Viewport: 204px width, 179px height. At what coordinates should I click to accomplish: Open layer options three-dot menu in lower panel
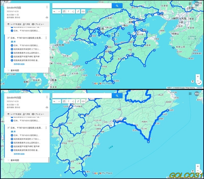coord(46,127)
